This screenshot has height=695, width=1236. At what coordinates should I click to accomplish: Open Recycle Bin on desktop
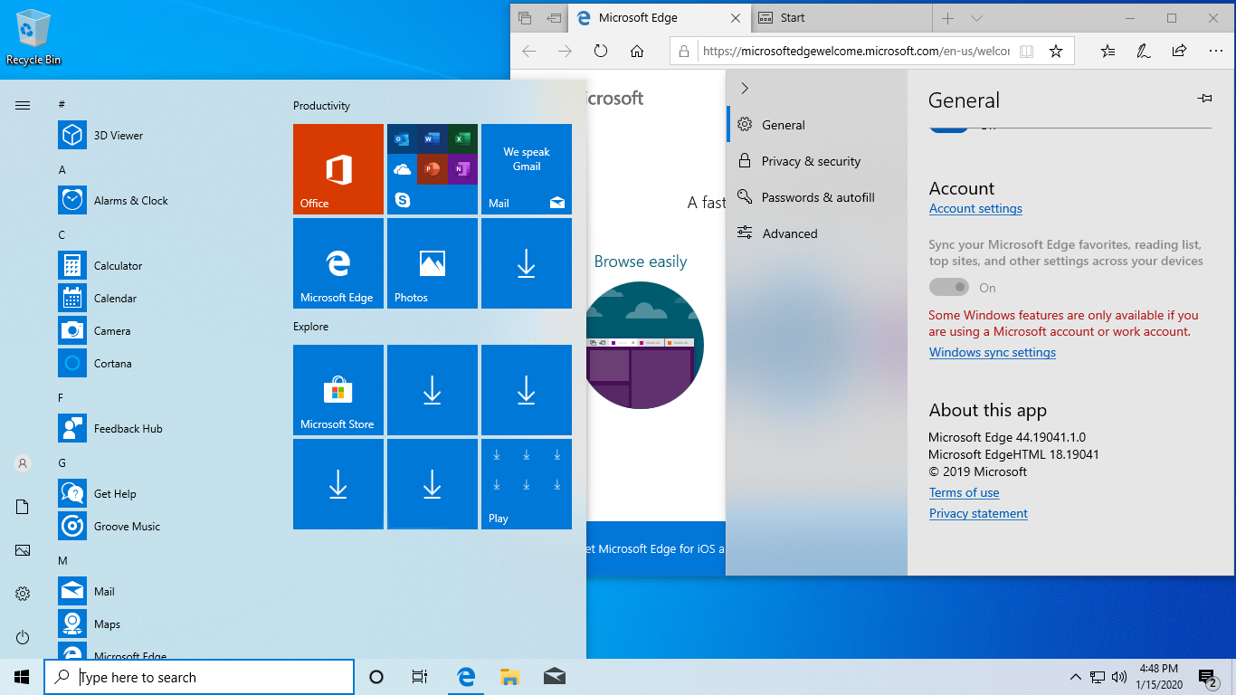pyautogui.click(x=33, y=37)
